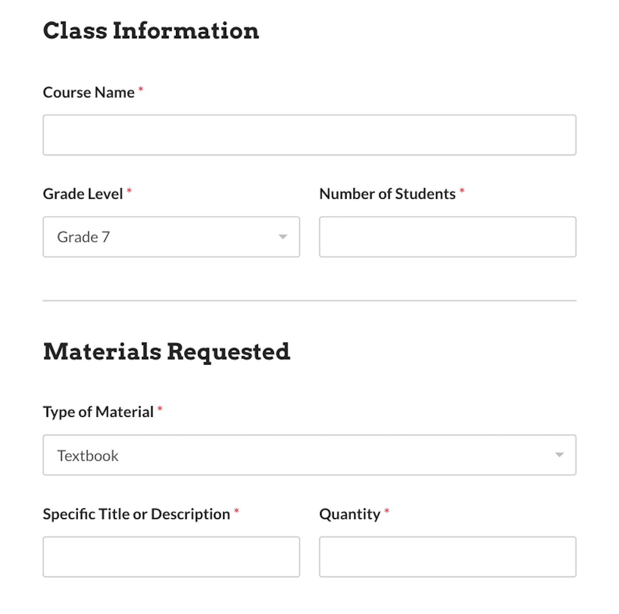The image size is (619, 614).
Task: Click the Course Name label
Action: pyautogui.click(x=89, y=93)
